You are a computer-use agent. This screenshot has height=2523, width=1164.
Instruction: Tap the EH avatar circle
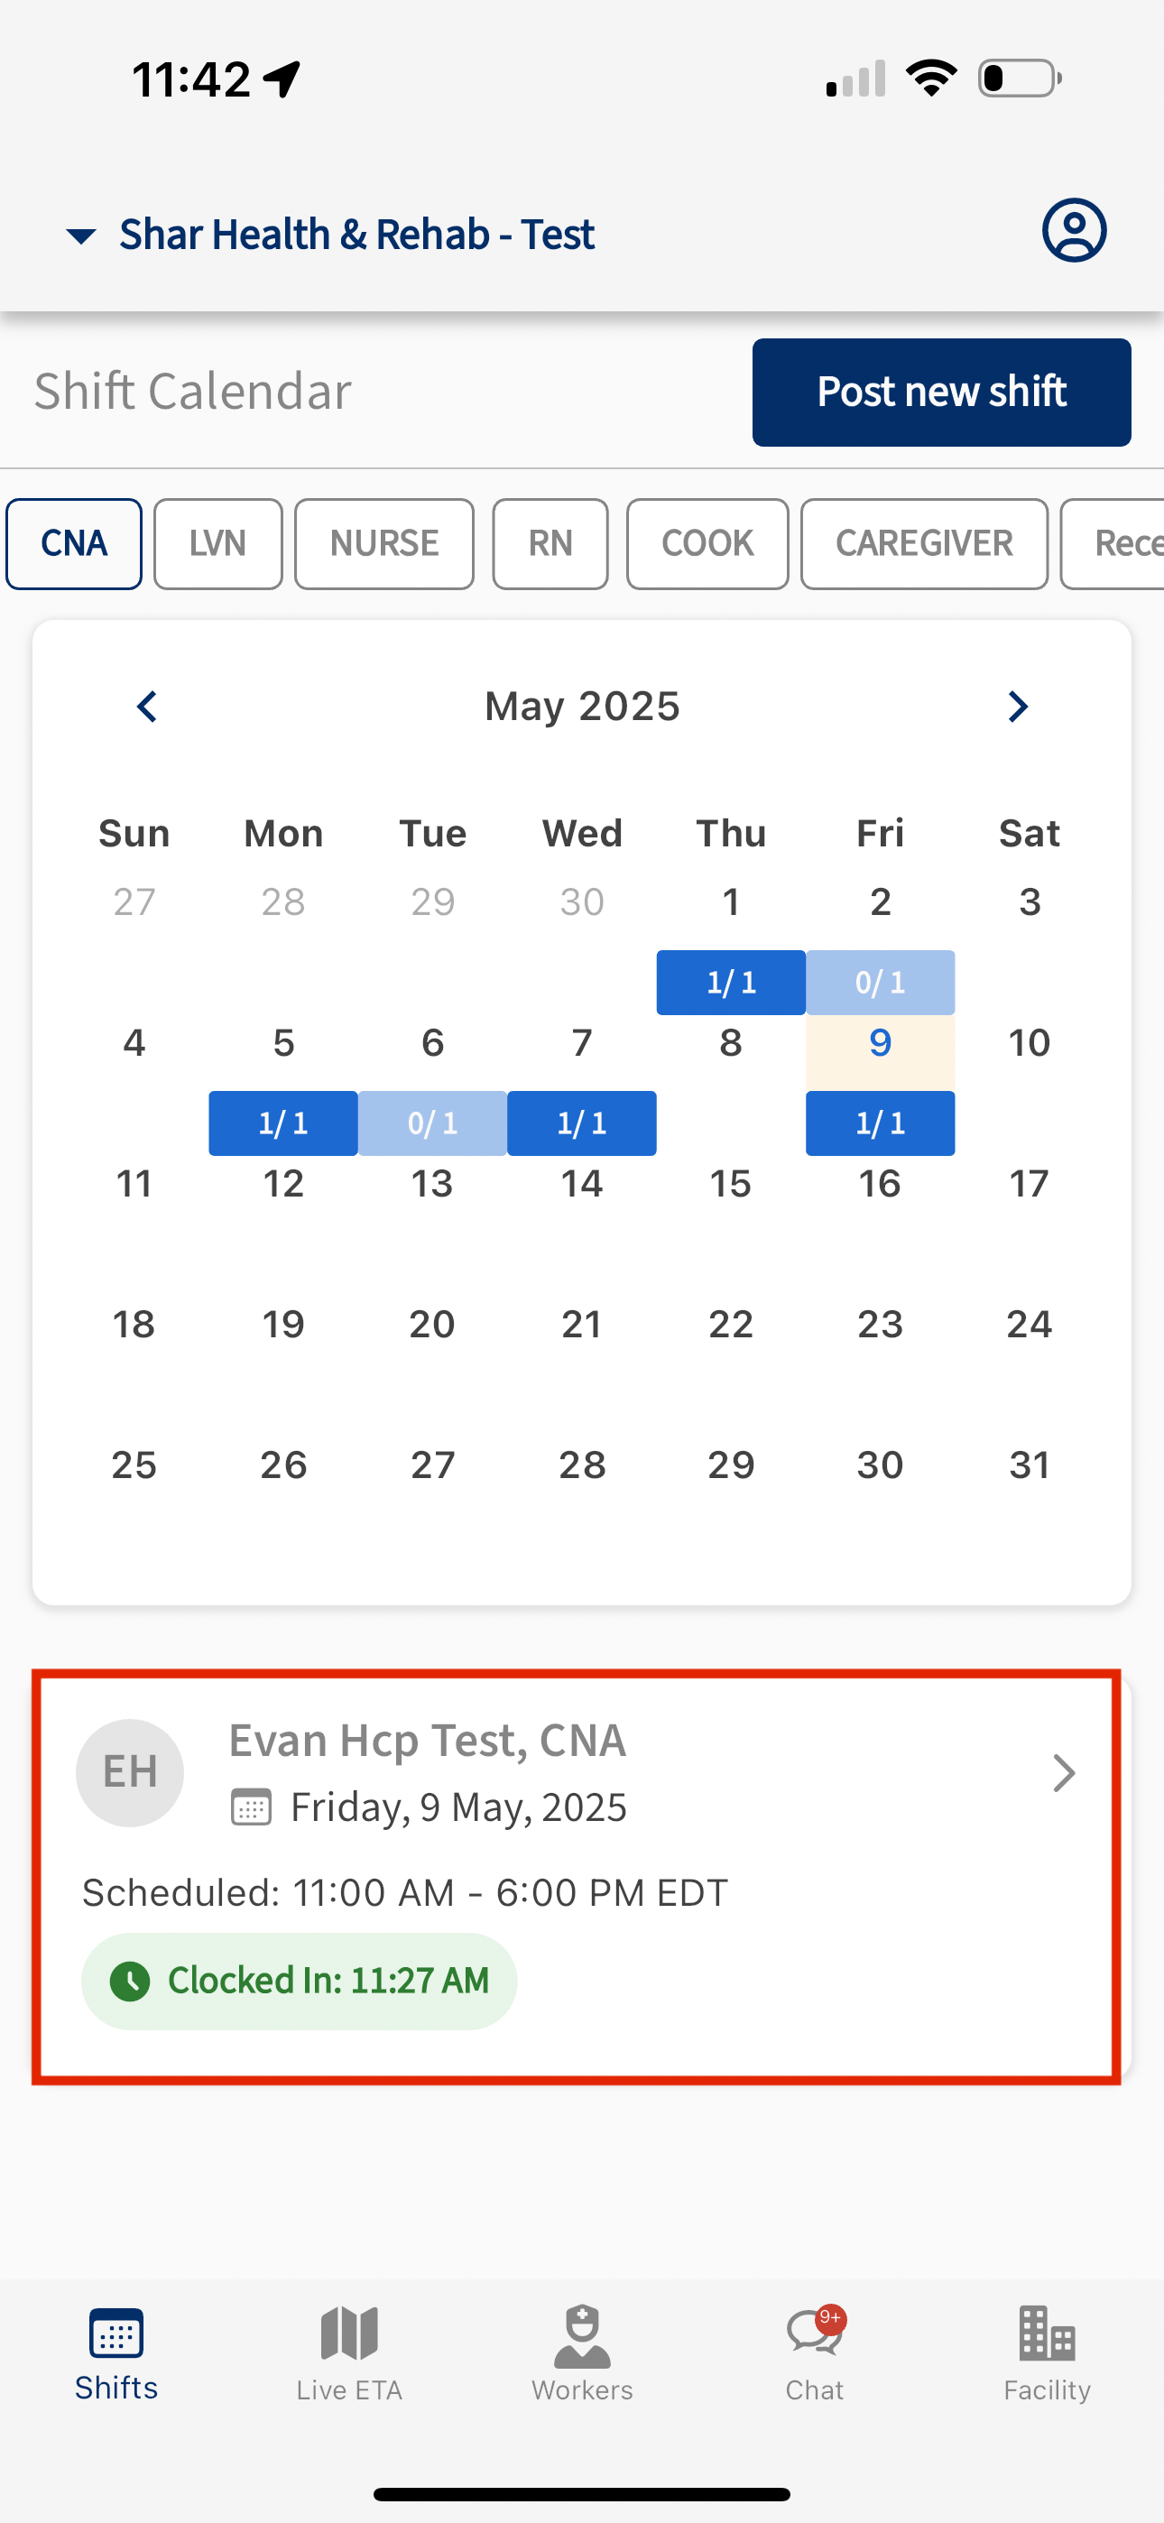point(130,1771)
